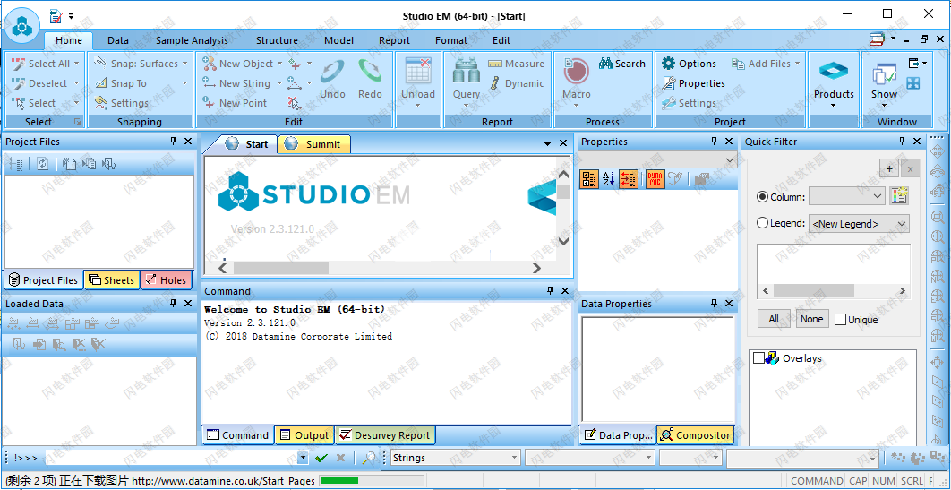Click the Model ribbon tab
The image size is (951, 490).
point(339,40)
